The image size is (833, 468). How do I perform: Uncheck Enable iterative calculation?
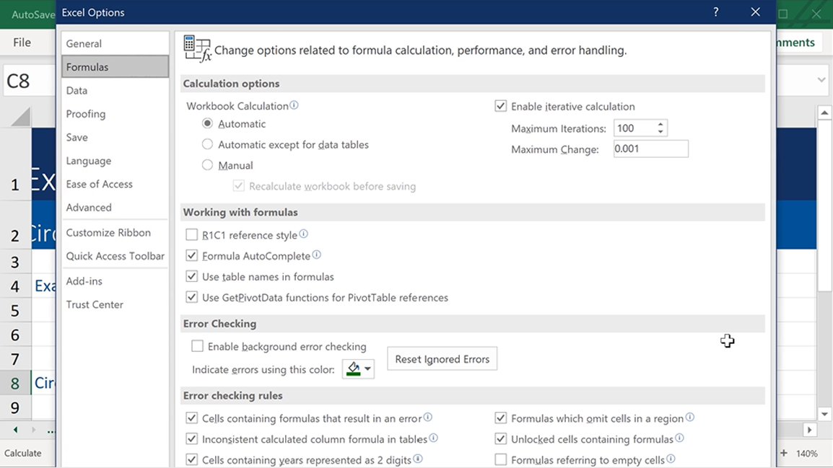pyautogui.click(x=500, y=107)
